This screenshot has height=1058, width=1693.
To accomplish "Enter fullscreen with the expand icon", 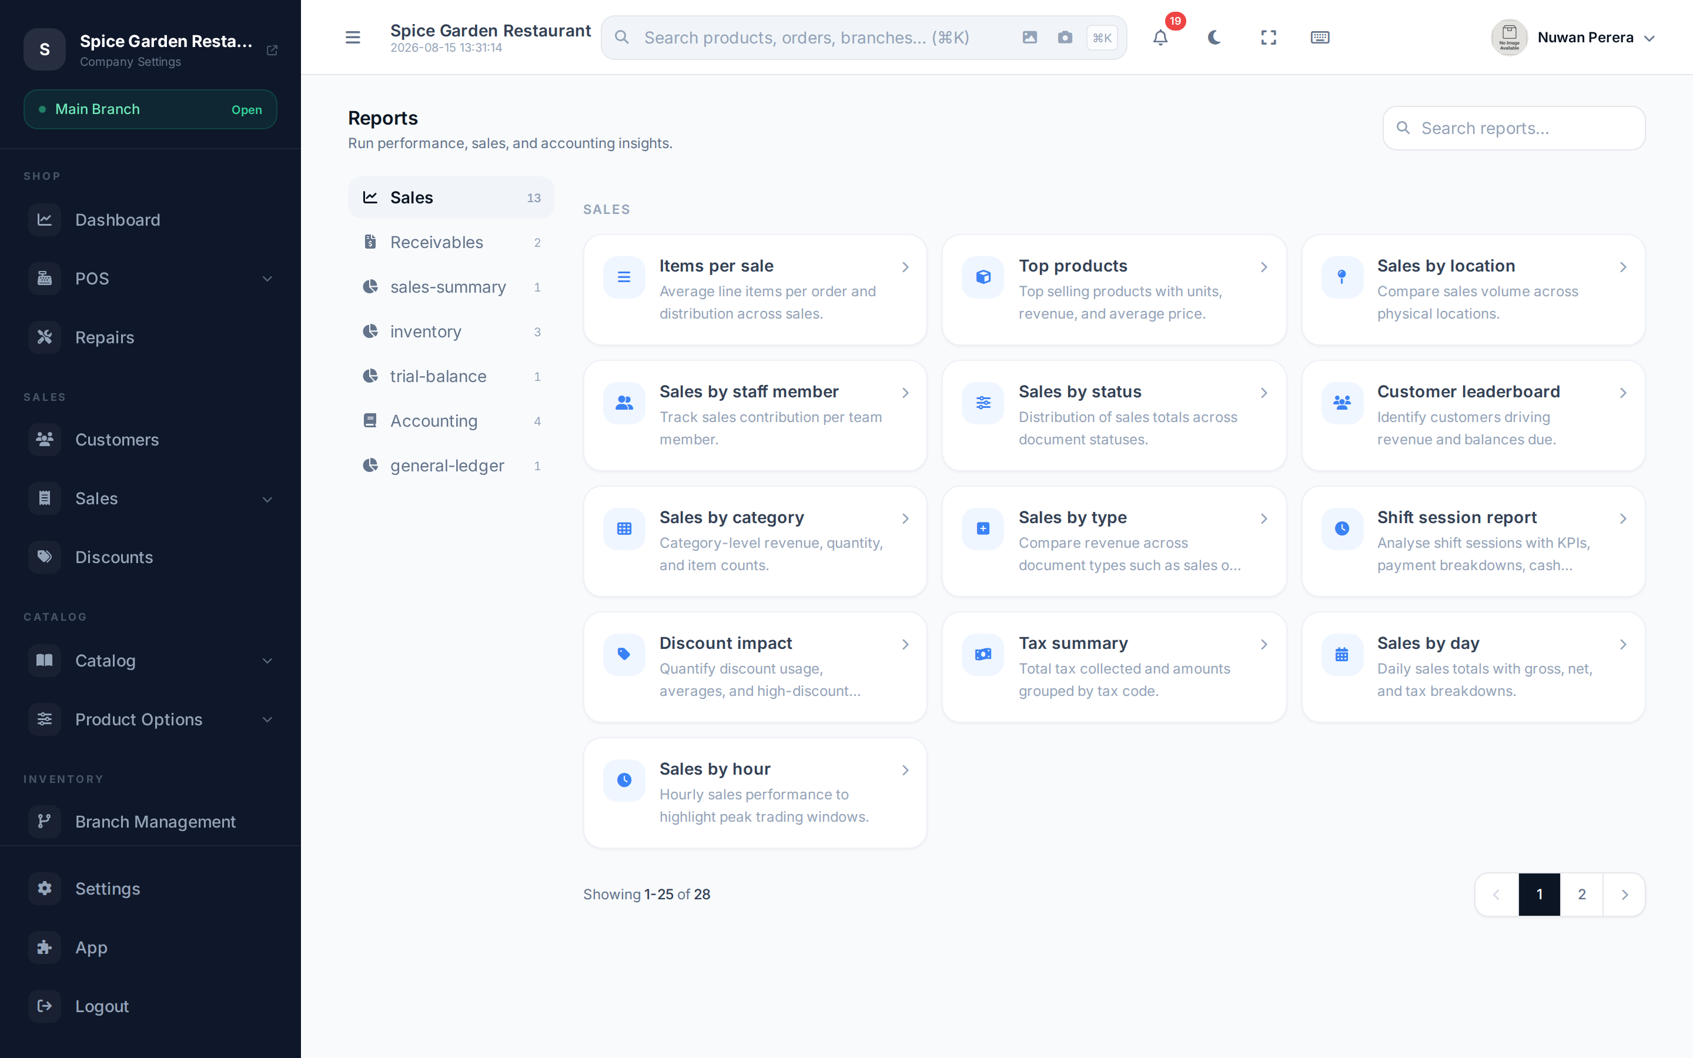I will pos(1269,38).
